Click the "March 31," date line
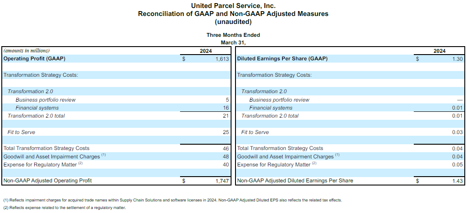This screenshot has height=213, width=467. (233, 43)
